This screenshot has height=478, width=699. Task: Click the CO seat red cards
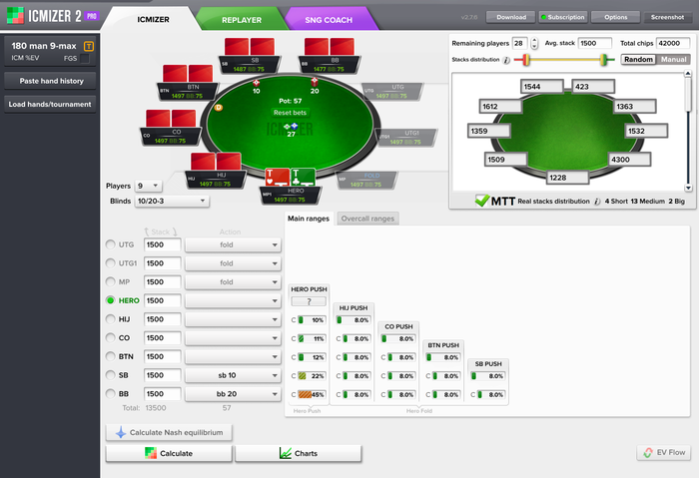coord(171,119)
